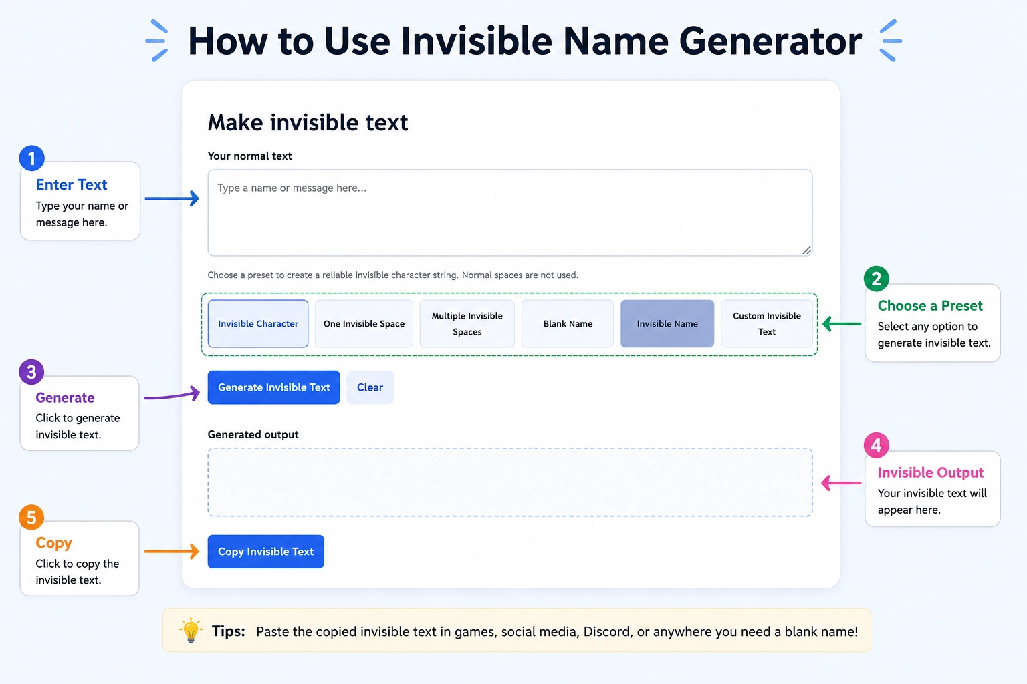Click the "Make invisible text" heading
This screenshot has height=684, width=1027.
tap(308, 123)
